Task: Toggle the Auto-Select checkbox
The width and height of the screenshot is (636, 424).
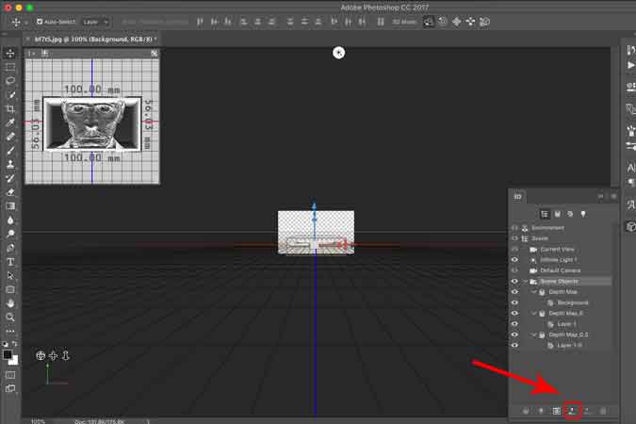Action: 41,21
